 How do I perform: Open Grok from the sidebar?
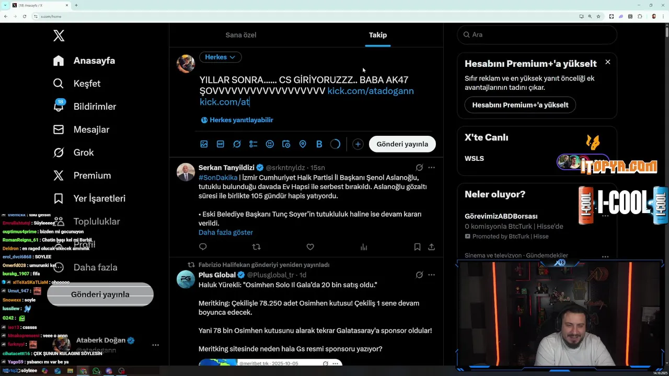[74, 152]
